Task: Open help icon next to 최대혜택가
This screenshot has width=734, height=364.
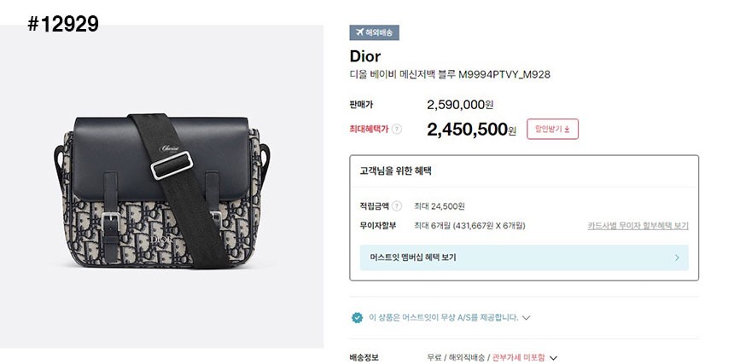Action: [x=397, y=129]
